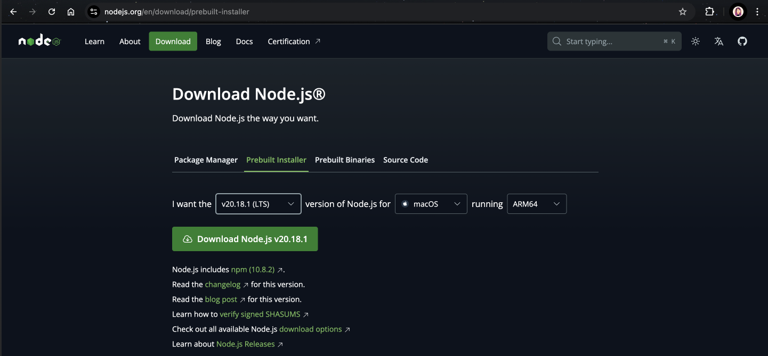This screenshot has height=356, width=768.
Task: Click the cloud download icon on green button
Action: [x=188, y=239]
